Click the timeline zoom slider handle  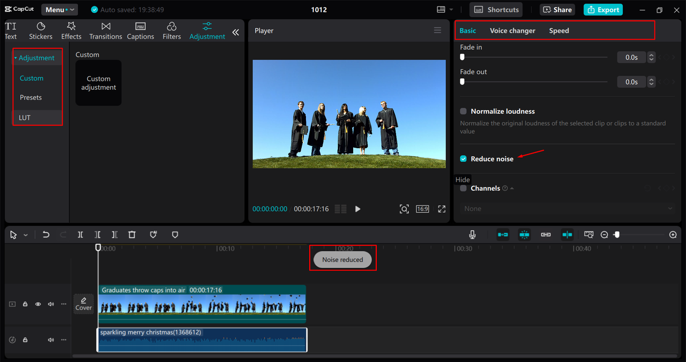[x=617, y=235]
